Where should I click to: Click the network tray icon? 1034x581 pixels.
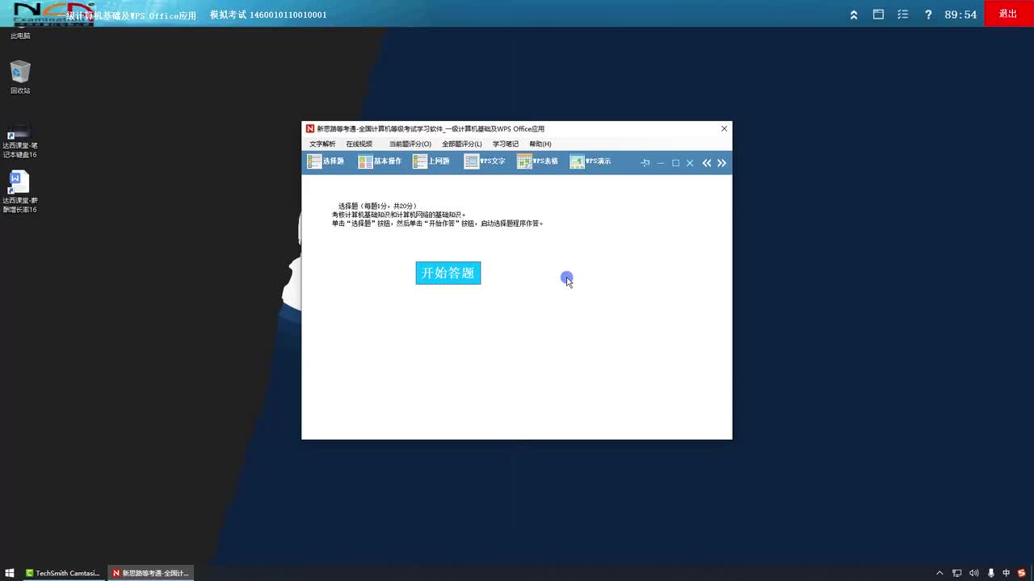(957, 573)
